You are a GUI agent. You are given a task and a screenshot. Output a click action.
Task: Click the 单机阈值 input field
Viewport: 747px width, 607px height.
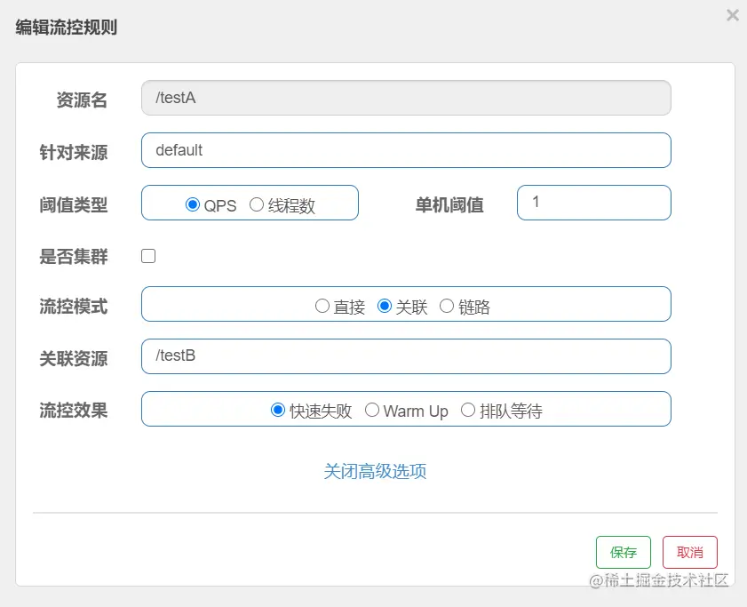[594, 203]
